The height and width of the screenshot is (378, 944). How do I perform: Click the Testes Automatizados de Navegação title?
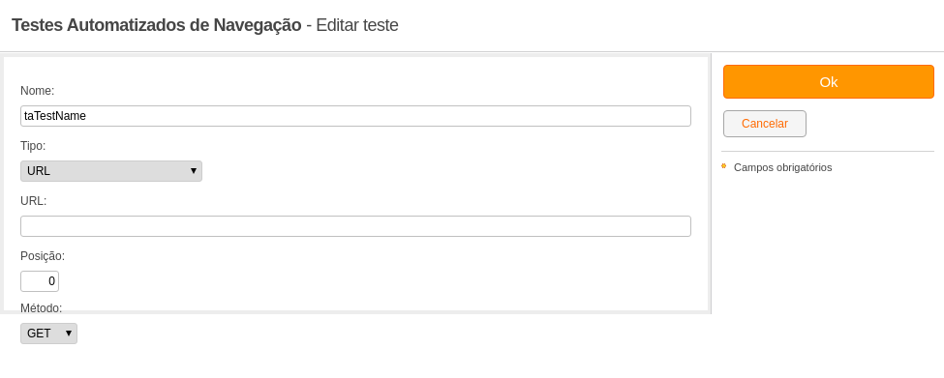pos(157,25)
